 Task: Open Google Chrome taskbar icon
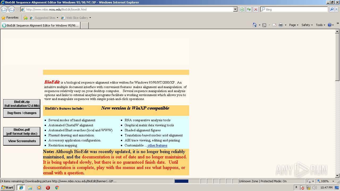(x=57, y=188)
